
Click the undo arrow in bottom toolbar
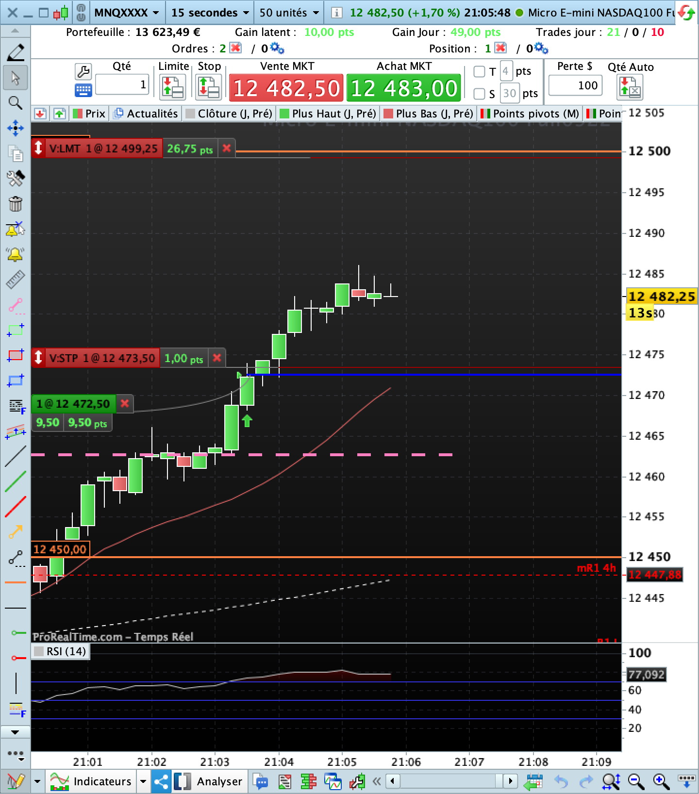[x=561, y=781]
